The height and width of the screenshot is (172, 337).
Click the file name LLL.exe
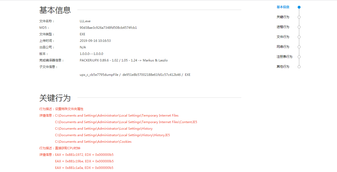(x=85, y=21)
